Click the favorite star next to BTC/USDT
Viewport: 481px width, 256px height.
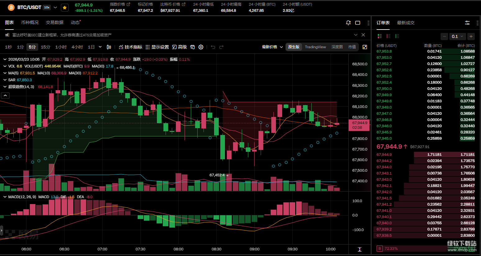click(65, 7)
